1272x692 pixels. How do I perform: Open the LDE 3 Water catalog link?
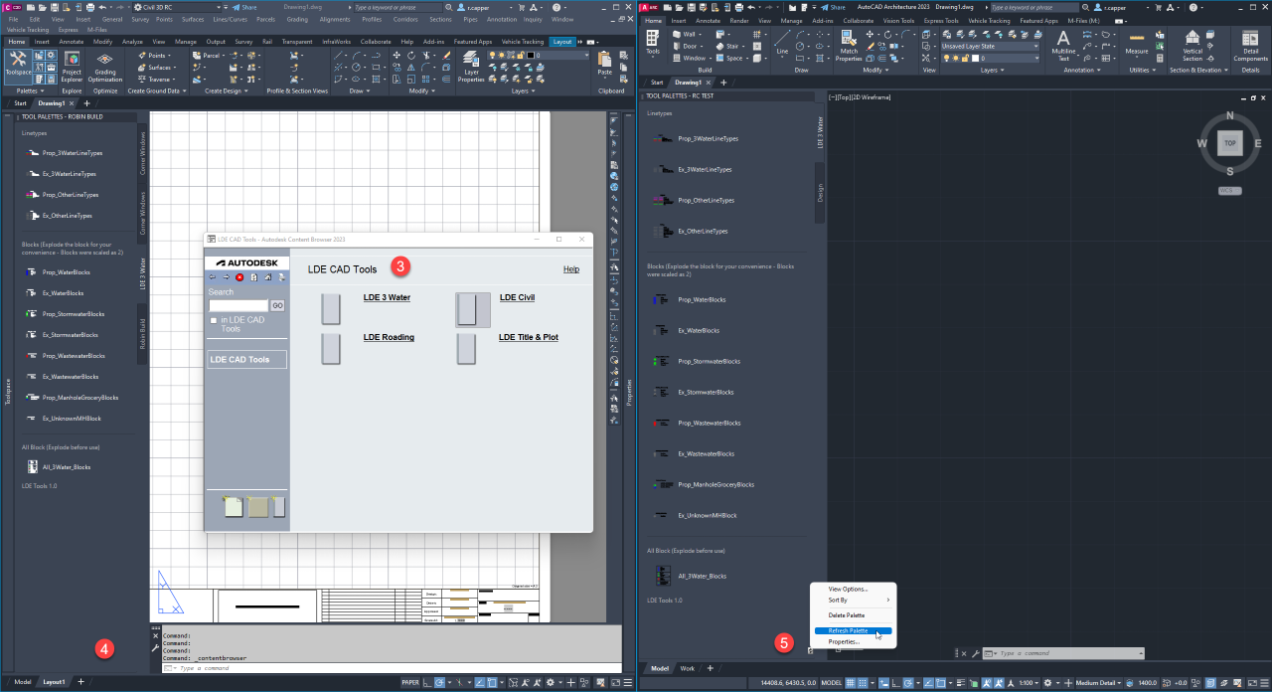click(387, 297)
